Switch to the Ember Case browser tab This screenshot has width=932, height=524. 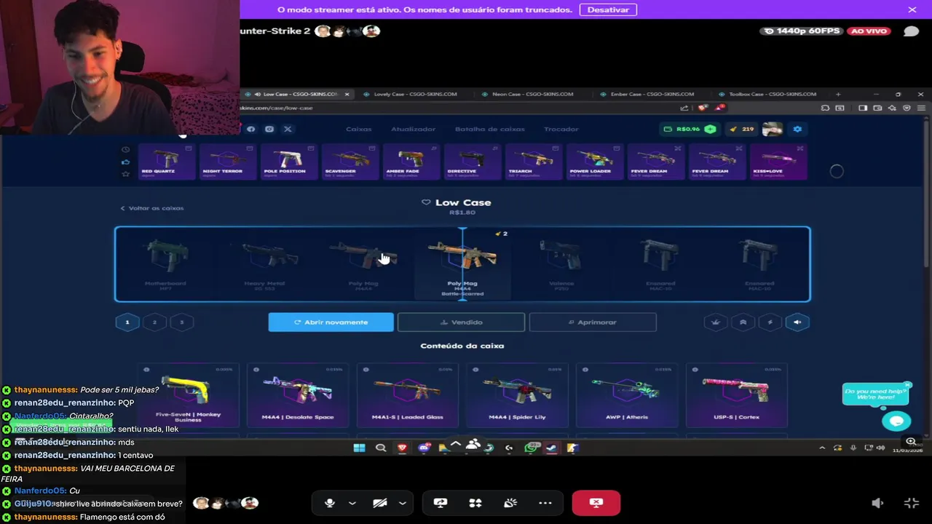tap(651, 94)
